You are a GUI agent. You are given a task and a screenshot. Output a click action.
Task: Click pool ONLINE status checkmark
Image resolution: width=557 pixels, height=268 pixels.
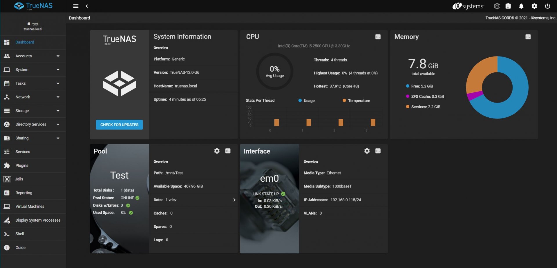tap(138, 198)
